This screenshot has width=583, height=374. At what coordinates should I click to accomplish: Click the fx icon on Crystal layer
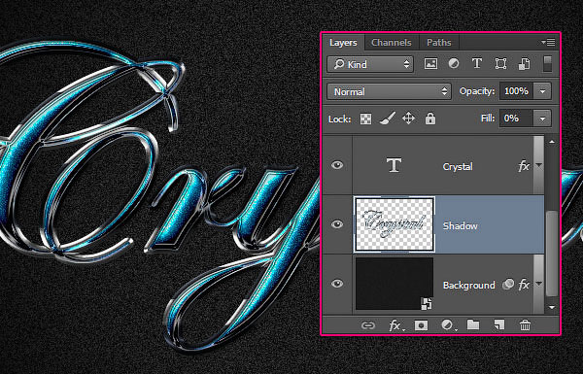[x=524, y=166]
